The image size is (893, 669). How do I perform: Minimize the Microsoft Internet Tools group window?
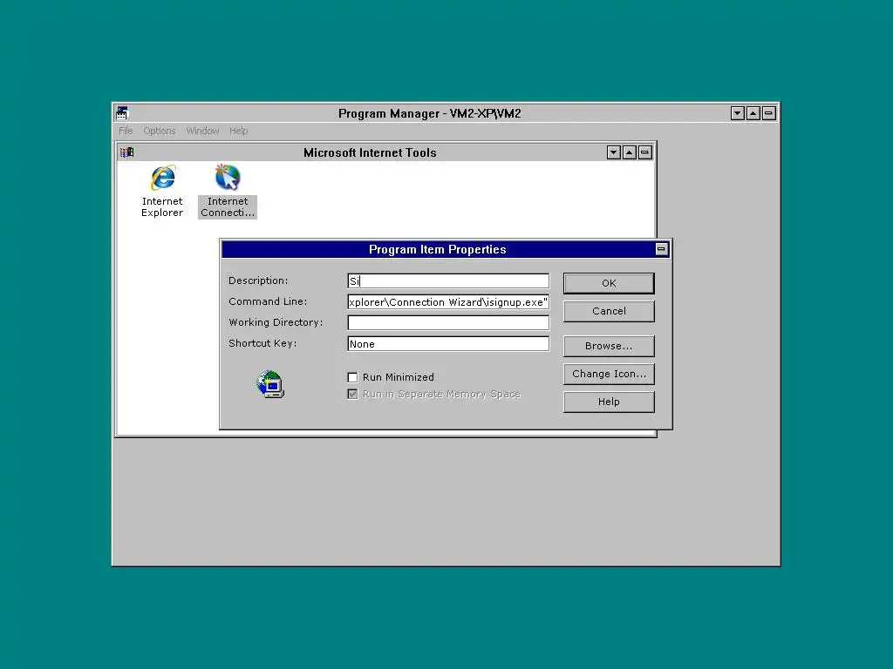pyautogui.click(x=613, y=152)
